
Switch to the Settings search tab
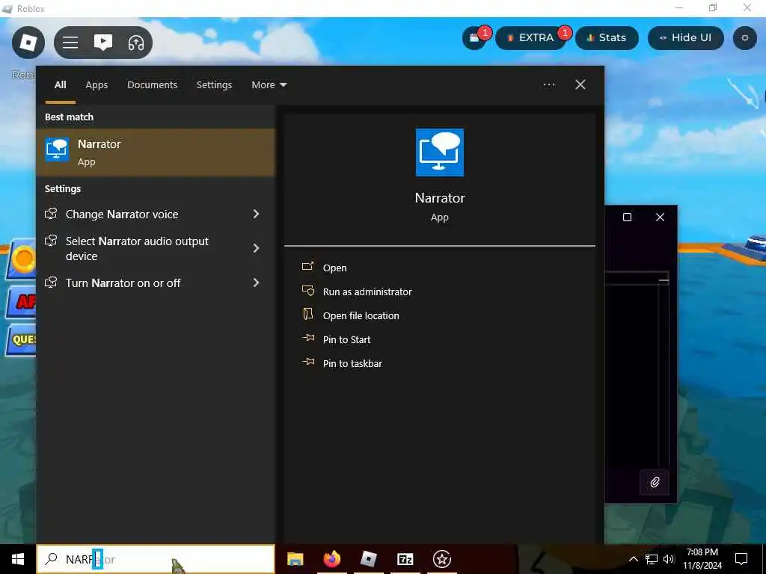pos(215,85)
